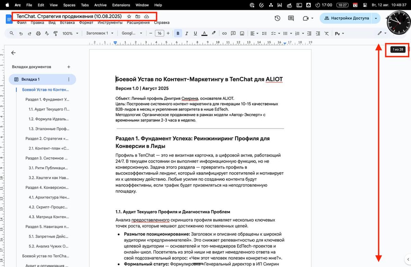Screen dimensions: 411x267
Task: Redo the last undone action
Action: (29, 34)
